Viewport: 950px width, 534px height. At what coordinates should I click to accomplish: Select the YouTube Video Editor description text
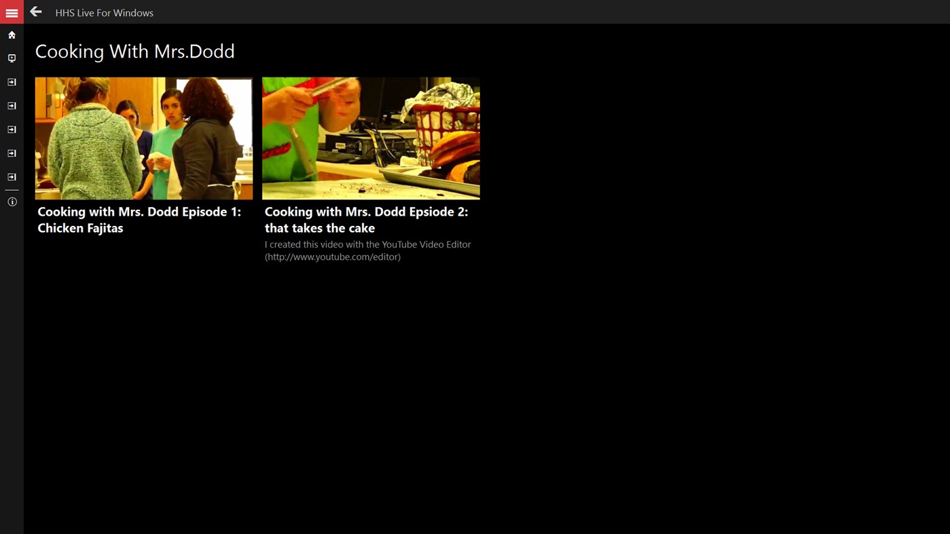pos(367,250)
